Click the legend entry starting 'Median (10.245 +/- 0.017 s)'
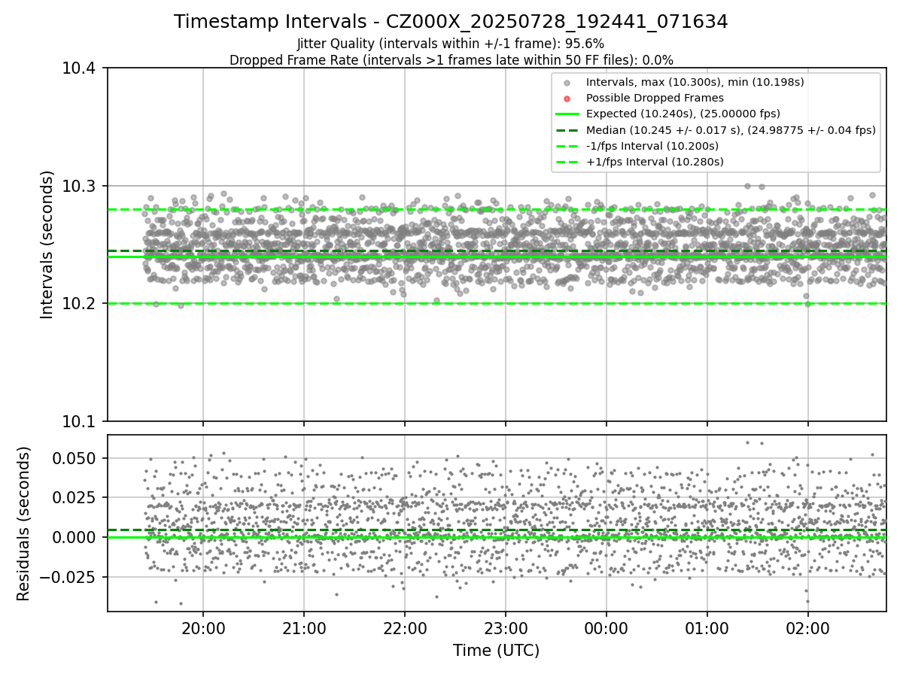Image resolution: width=903 pixels, height=677 pixels. click(x=731, y=130)
